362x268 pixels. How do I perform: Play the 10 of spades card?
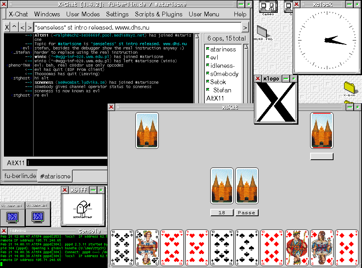(222, 248)
